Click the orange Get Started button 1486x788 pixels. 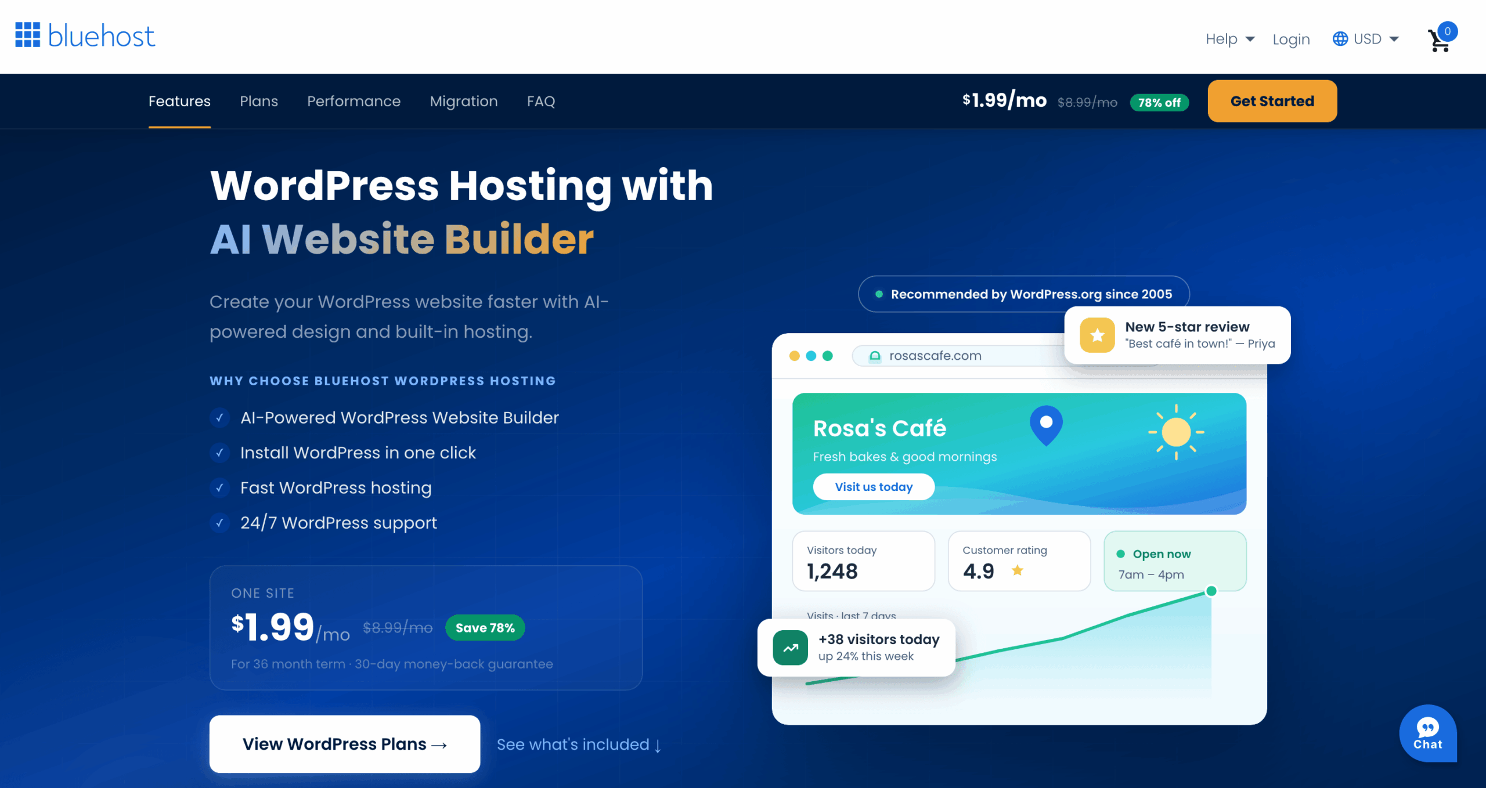click(1272, 101)
